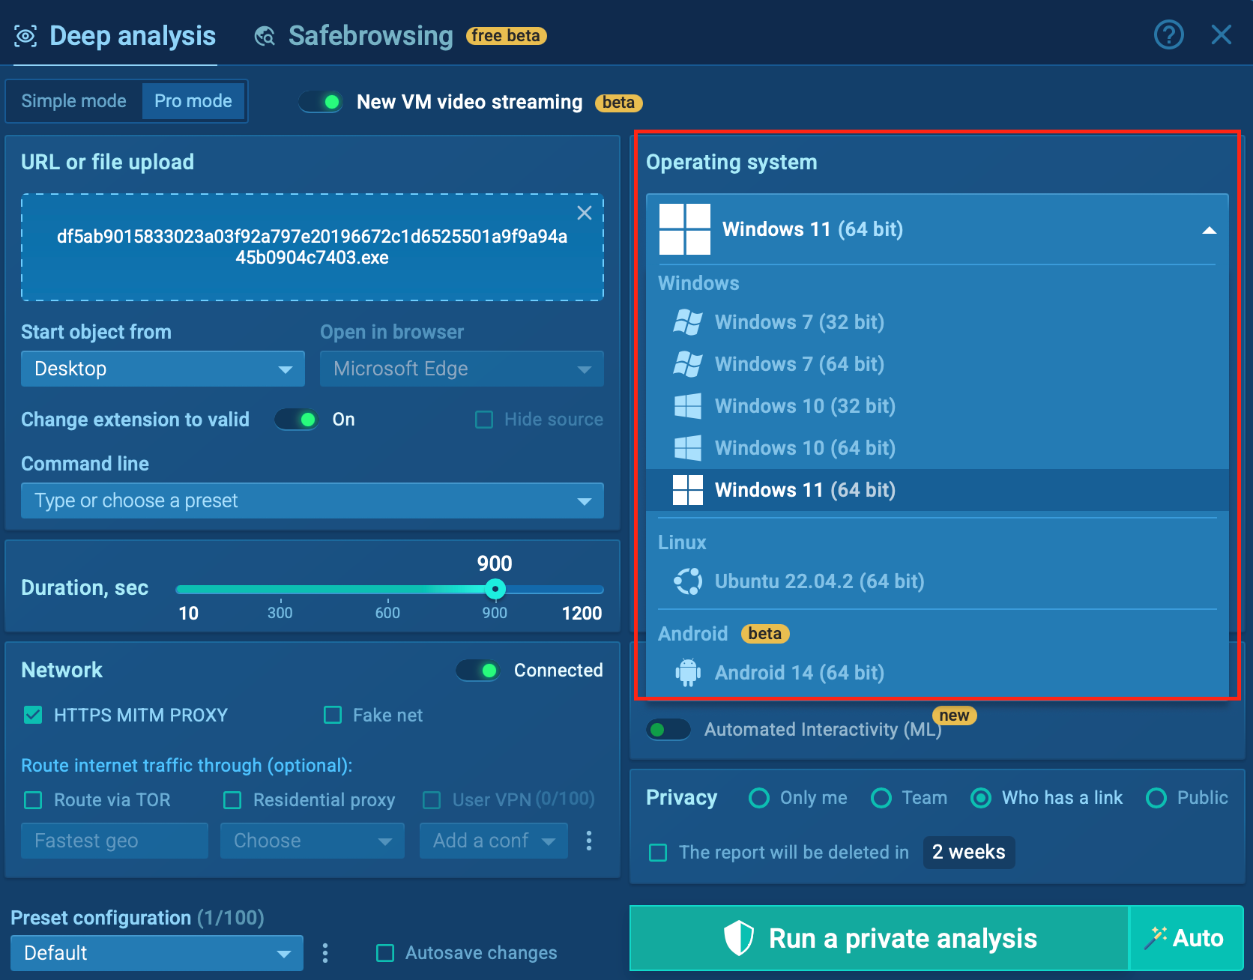Click the Windows 7 (32 bit) logo icon
The image size is (1253, 980).
tap(688, 322)
